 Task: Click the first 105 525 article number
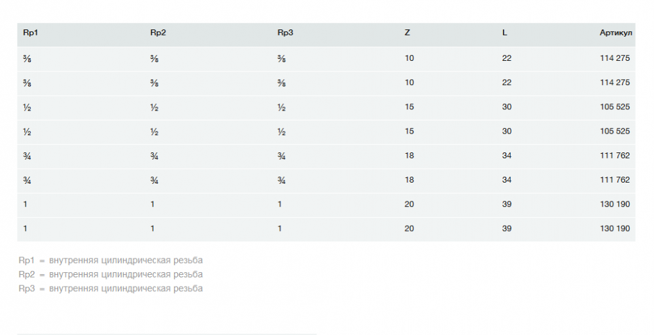coord(614,107)
